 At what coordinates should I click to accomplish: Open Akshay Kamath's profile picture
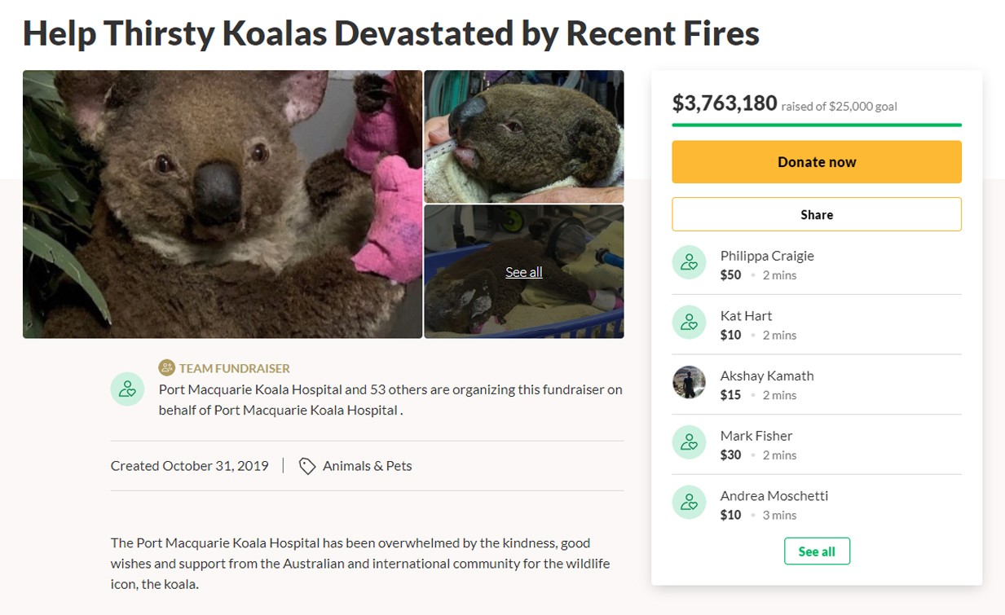click(689, 382)
